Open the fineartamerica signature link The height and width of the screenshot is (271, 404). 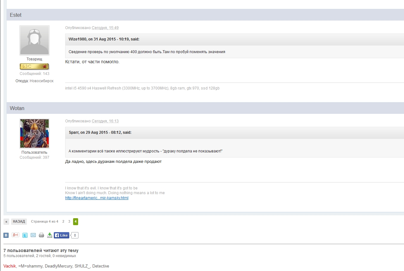[x=97, y=198]
